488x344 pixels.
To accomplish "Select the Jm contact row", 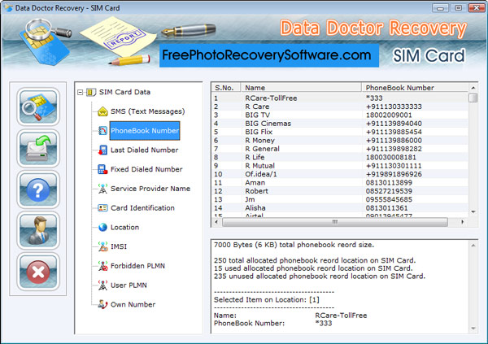I will pos(340,199).
